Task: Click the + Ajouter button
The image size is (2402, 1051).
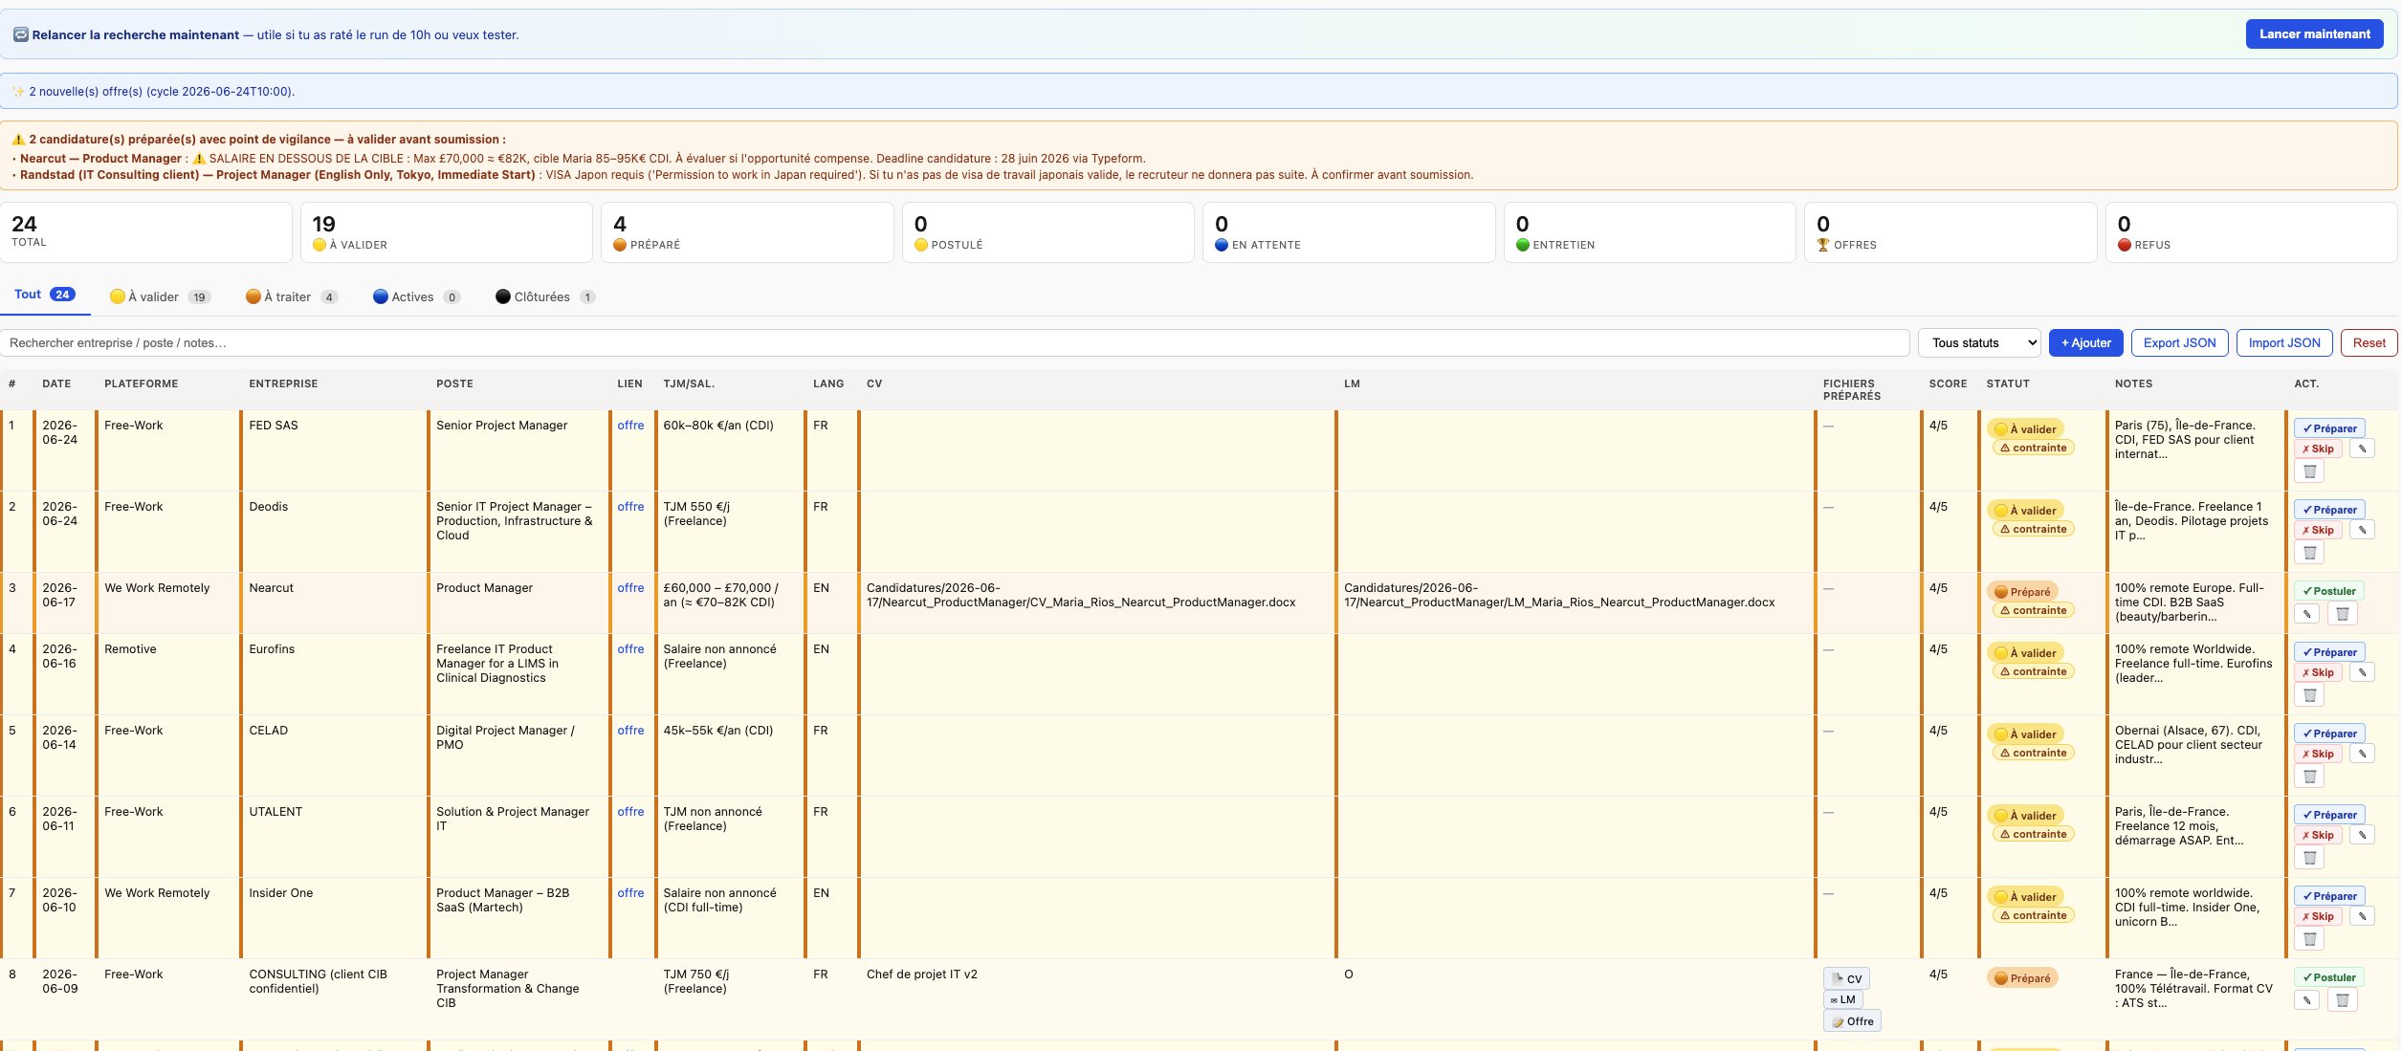Action: 2086,343
